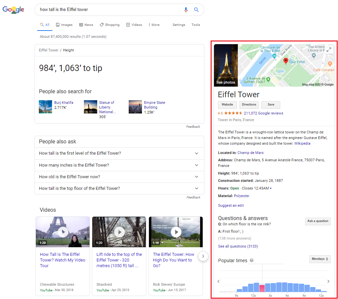This screenshot has width=338, height=299.
Task: Play the Chewable Structures video thumbnail
Action: 63,232
